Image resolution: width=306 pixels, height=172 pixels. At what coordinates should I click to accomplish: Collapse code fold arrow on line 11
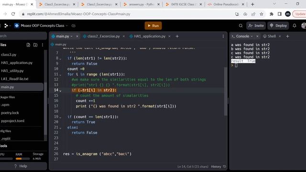pos(60,75)
